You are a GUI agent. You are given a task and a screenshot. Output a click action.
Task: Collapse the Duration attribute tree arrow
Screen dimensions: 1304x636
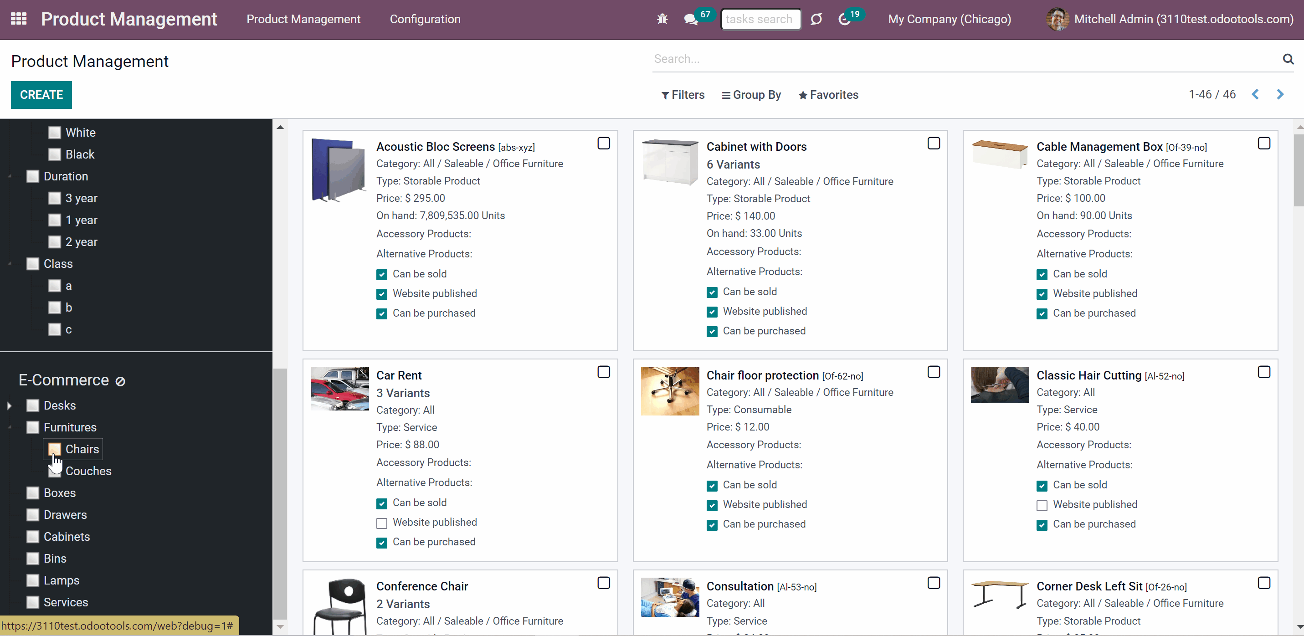click(10, 176)
